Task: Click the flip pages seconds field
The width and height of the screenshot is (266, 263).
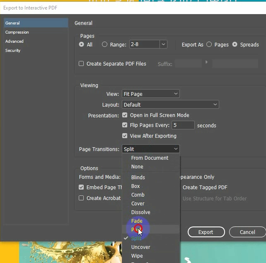Action: point(183,125)
